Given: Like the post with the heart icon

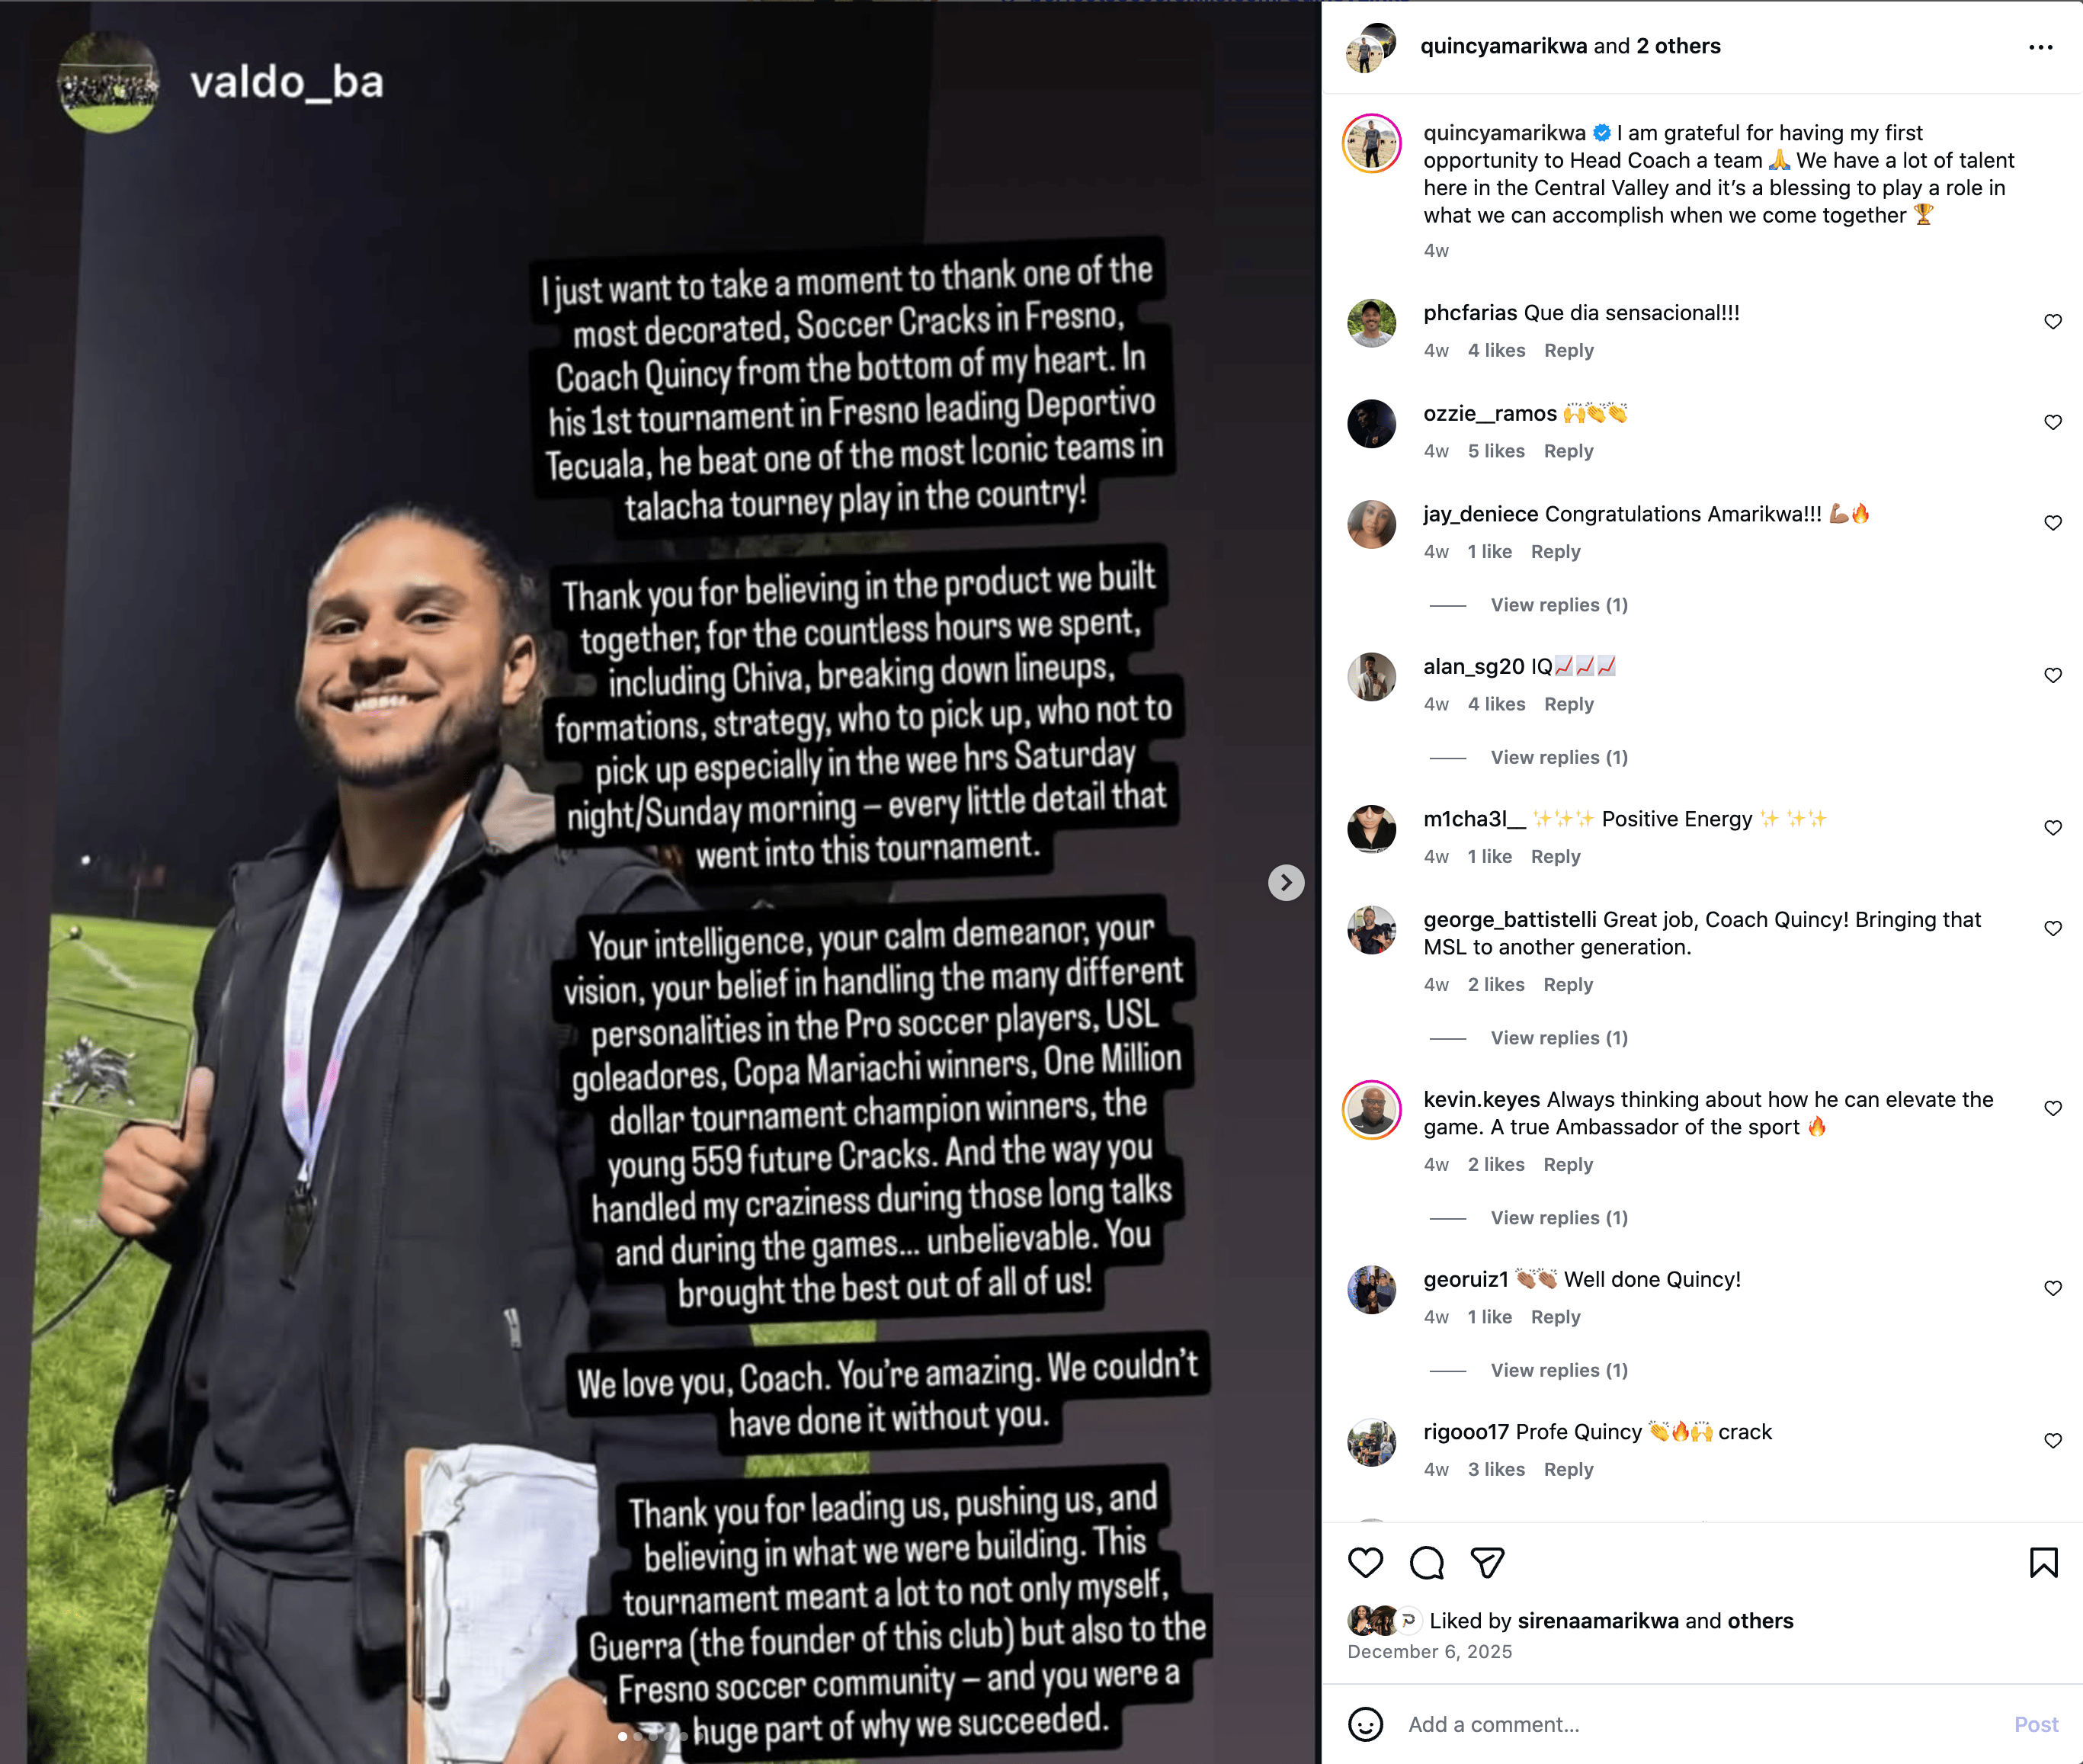Looking at the screenshot, I should tap(1364, 1562).
